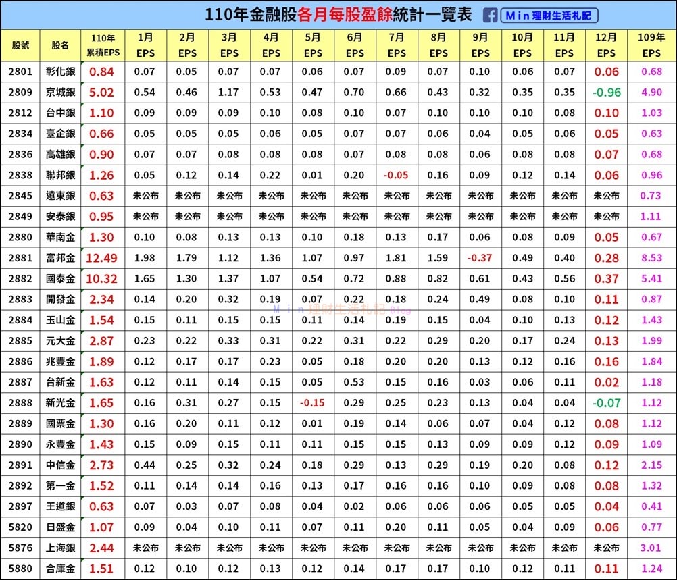Click the 未公布 cell for 遠東銀 January
The image size is (677, 580).
point(145,196)
